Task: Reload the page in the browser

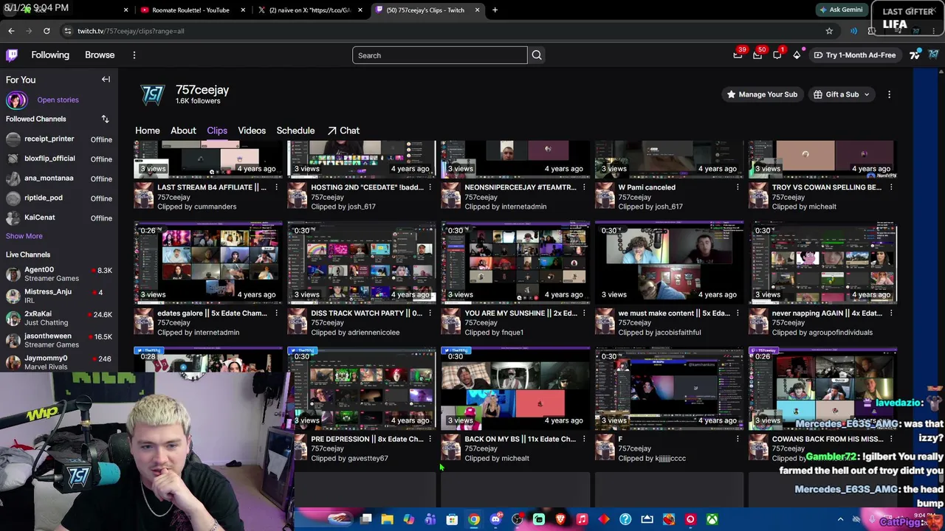Action: [47, 31]
